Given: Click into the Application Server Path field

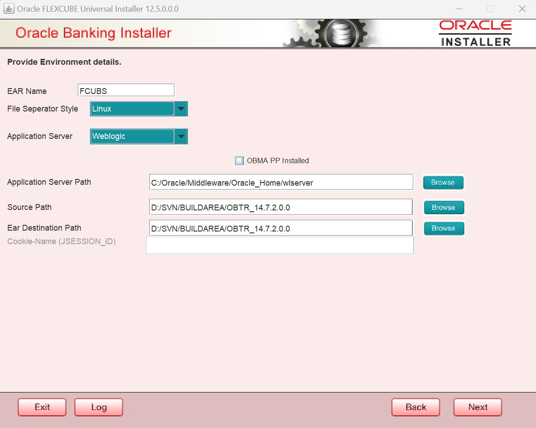Looking at the screenshot, I should tap(281, 182).
